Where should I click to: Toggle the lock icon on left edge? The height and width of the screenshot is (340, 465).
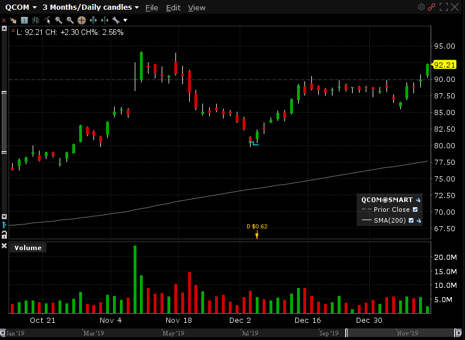(4, 235)
